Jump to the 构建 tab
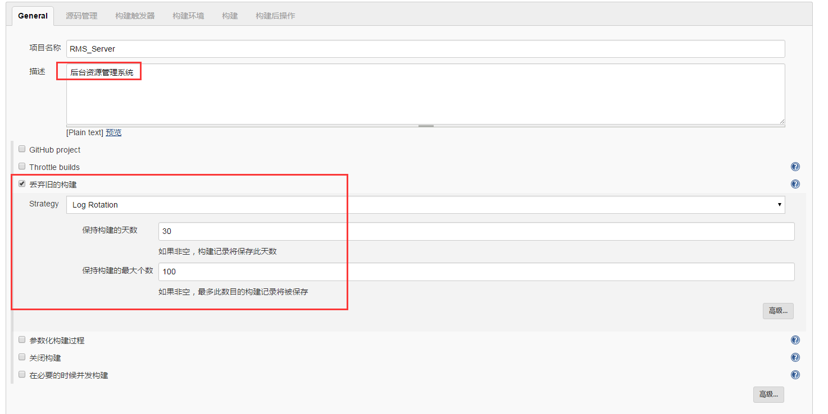The image size is (828, 414). point(230,16)
